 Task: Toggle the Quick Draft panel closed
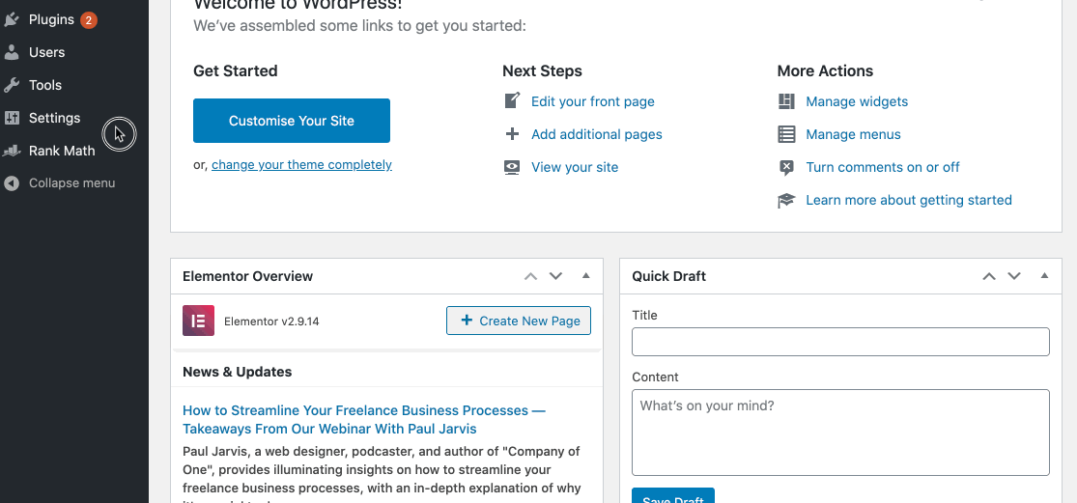[x=1044, y=276]
